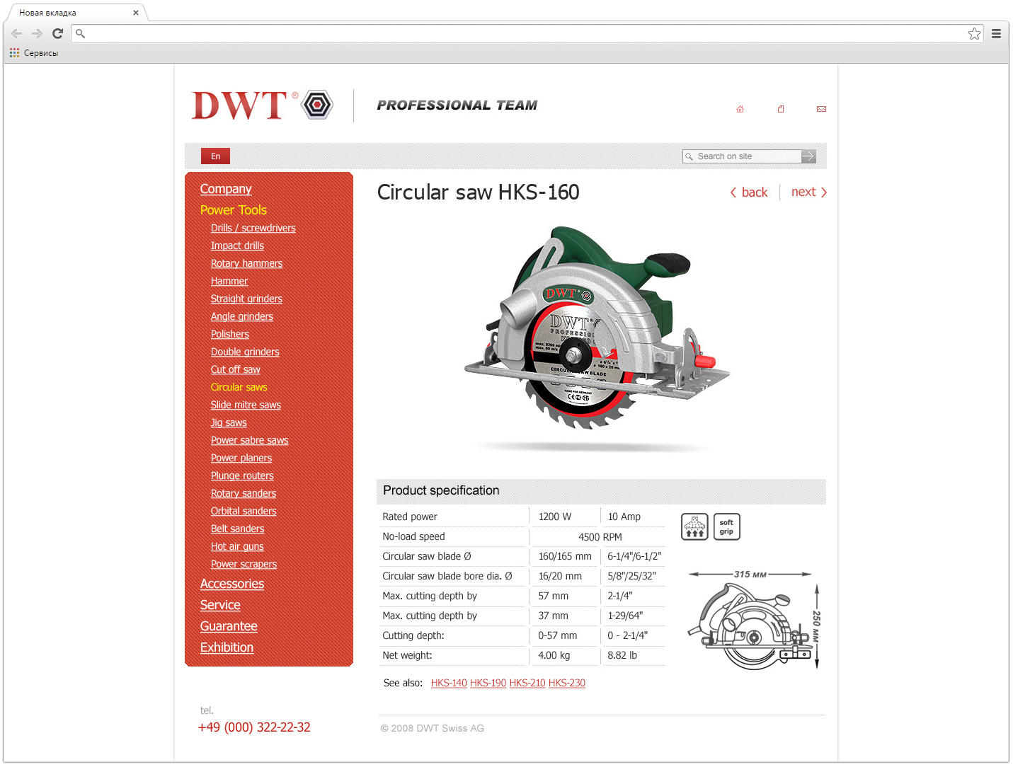Open Angle grinders category
This screenshot has height=767, width=1013.
(x=242, y=316)
